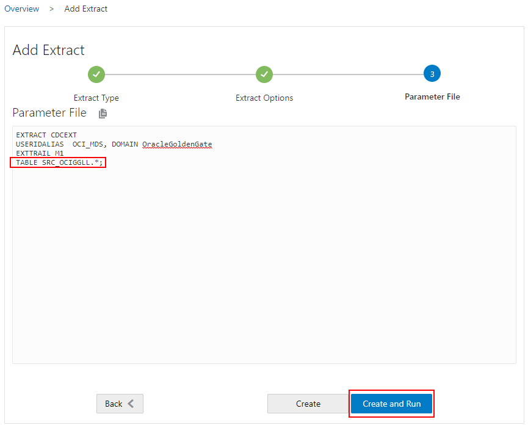This screenshot has width=528, height=425.
Task: Open the Overview breadcrumb link
Action: 21,9
